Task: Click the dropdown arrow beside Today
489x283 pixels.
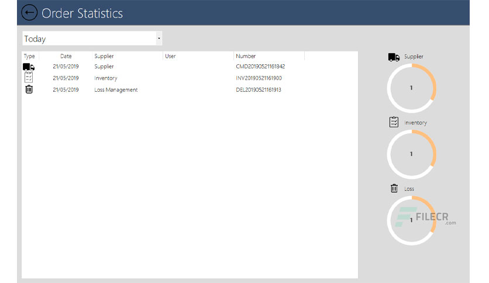Action: coord(159,39)
